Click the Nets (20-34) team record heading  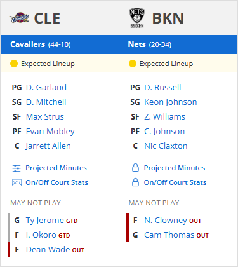click(150, 44)
